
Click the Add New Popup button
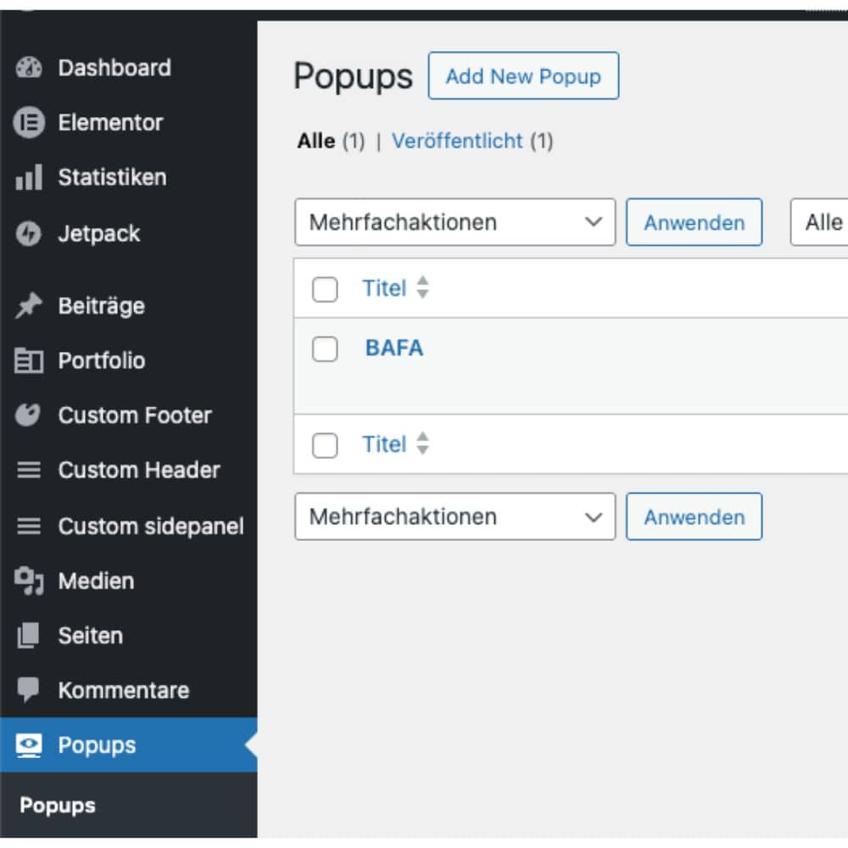(523, 76)
